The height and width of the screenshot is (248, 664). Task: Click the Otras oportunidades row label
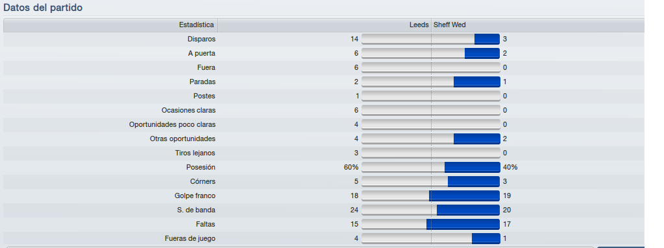tap(182, 139)
